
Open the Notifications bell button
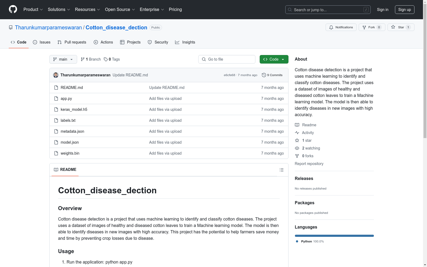pyautogui.click(x=341, y=27)
